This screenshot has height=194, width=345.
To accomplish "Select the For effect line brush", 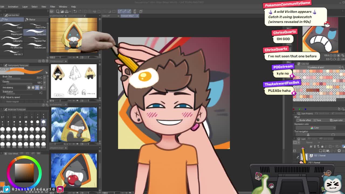I will pyautogui.click(x=12, y=46).
